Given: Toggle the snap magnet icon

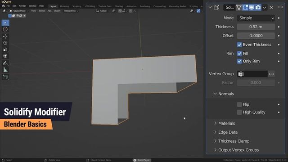Looking at the screenshot, I should 120,11.
